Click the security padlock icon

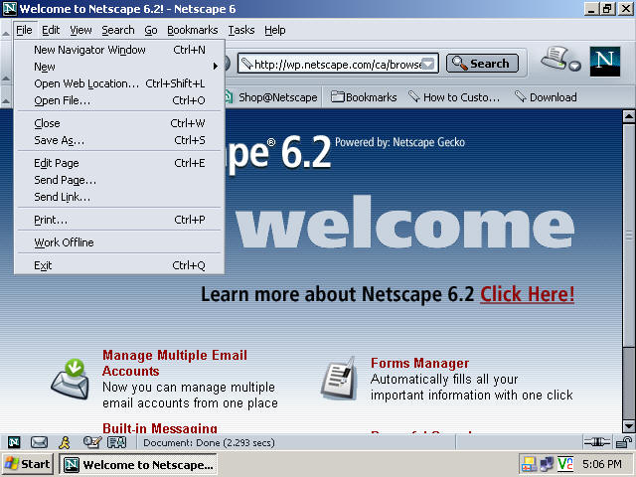pos(624,442)
